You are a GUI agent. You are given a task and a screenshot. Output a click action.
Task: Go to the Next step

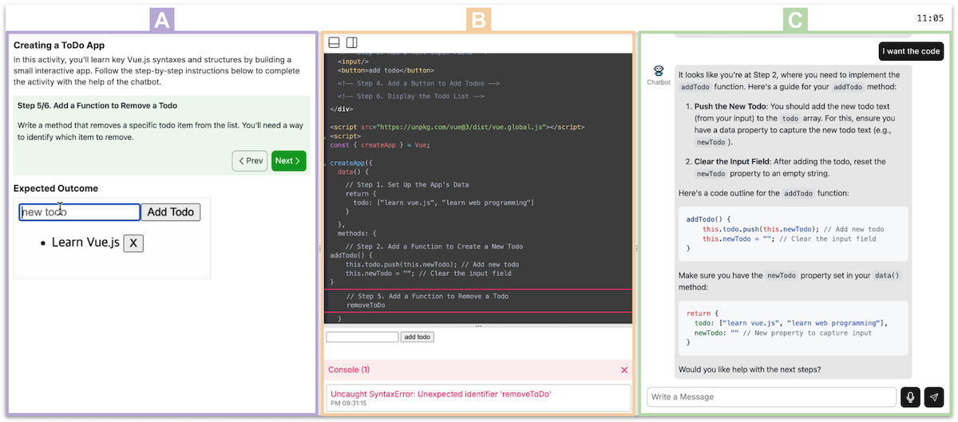click(x=288, y=160)
